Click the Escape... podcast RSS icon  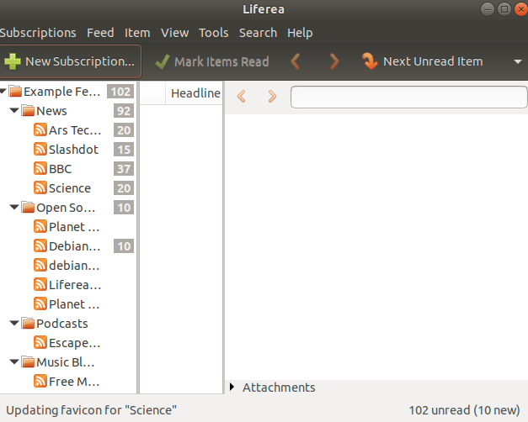coord(40,343)
